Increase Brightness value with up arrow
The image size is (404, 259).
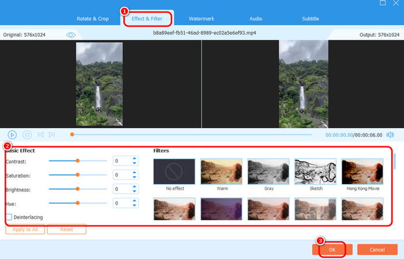[134, 187]
